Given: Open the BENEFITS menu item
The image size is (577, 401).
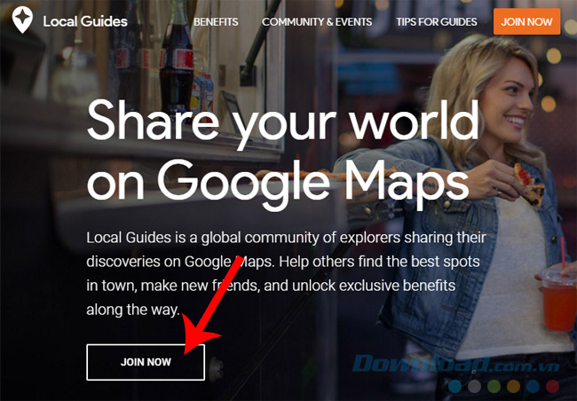Looking at the screenshot, I should pos(216,21).
